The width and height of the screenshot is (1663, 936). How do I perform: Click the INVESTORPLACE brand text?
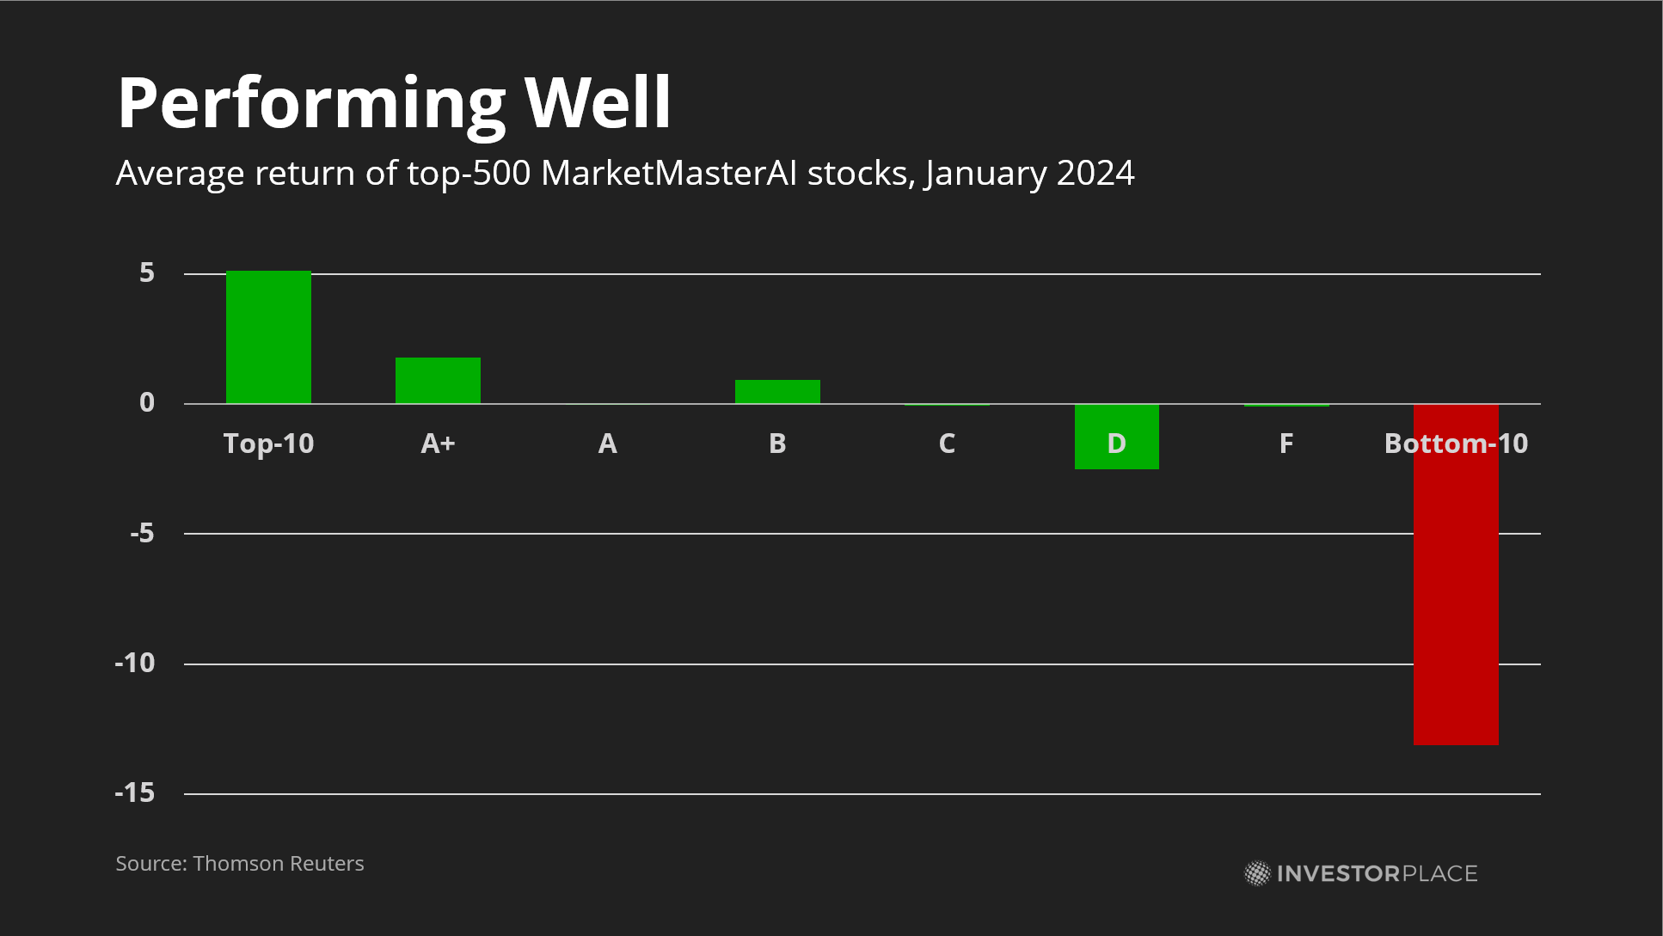pyautogui.click(x=1377, y=874)
